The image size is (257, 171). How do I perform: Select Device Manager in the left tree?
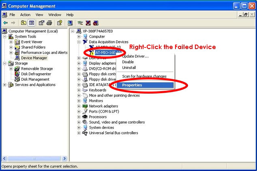coord(34,58)
